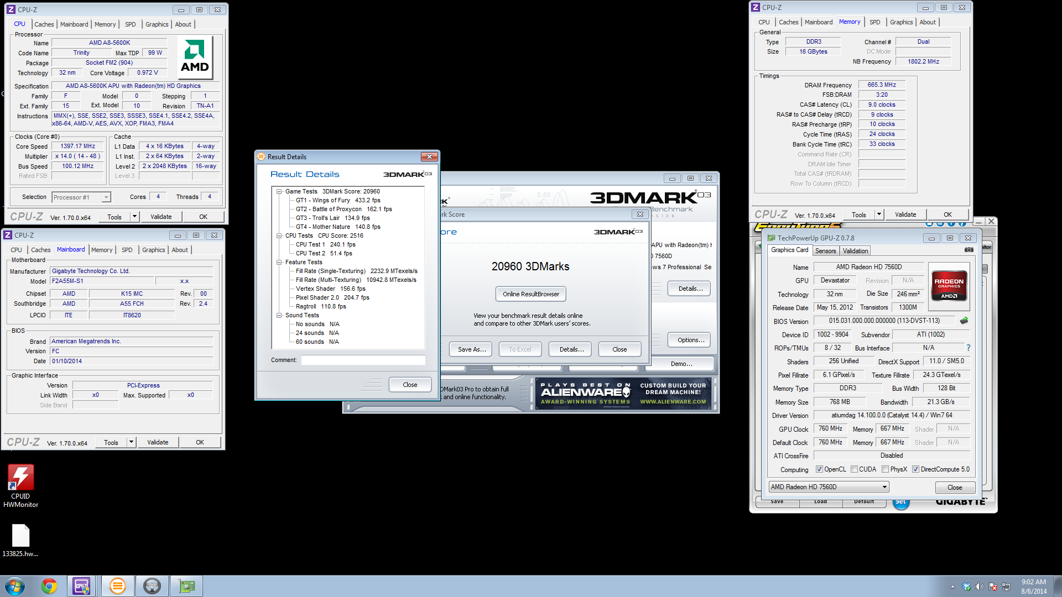Click the CPU-Z taskbar icon
The image size is (1062, 597).
click(82, 586)
